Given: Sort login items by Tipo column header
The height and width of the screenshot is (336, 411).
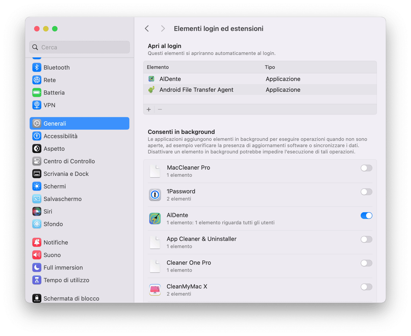Looking at the screenshot, I should (x=270, y=67).
